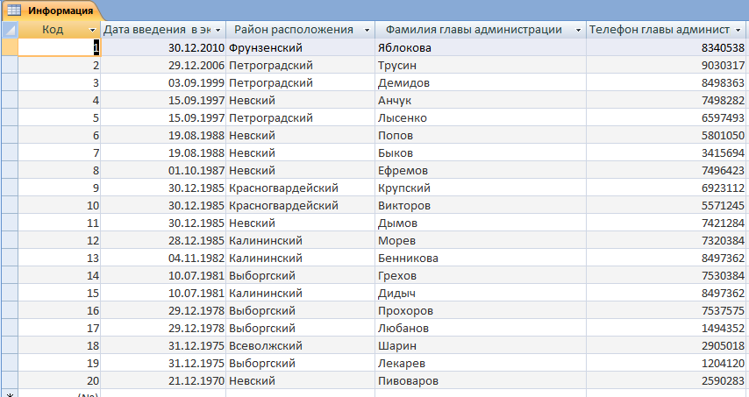
Task: Click the phone cell 6597493
Action: (666, 117)
